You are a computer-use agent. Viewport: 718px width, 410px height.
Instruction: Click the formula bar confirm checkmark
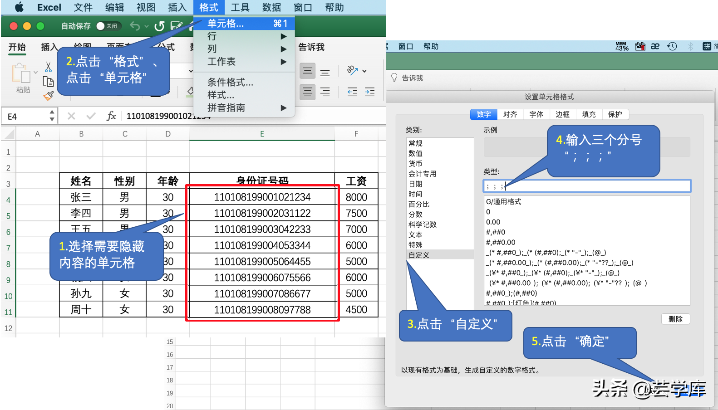pos(91,116)
